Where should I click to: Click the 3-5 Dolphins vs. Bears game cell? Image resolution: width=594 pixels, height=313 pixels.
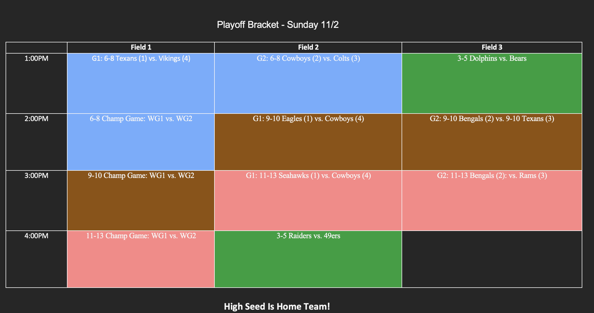tap(492, 59)
